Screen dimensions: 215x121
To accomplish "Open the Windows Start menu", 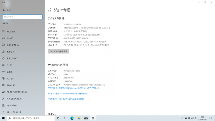I will click(x=3, y=118).
